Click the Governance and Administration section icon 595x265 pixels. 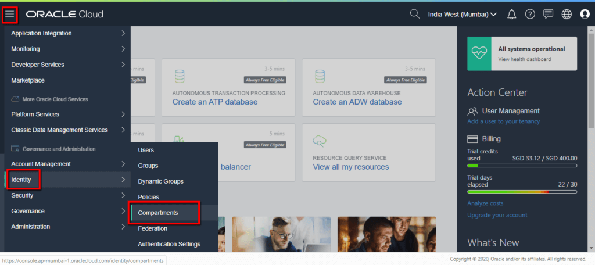[x=15, y=149]
